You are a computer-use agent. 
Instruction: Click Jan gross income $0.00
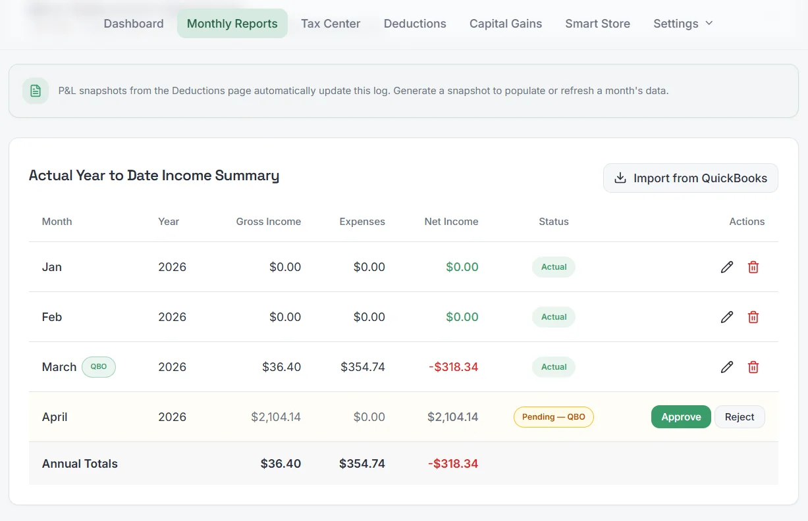285,267
